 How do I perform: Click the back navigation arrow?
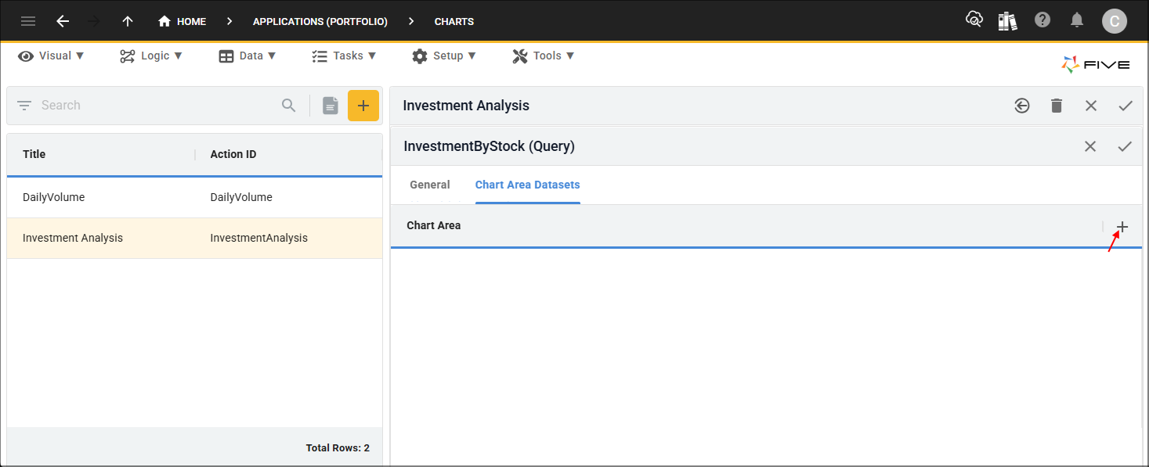63,21
